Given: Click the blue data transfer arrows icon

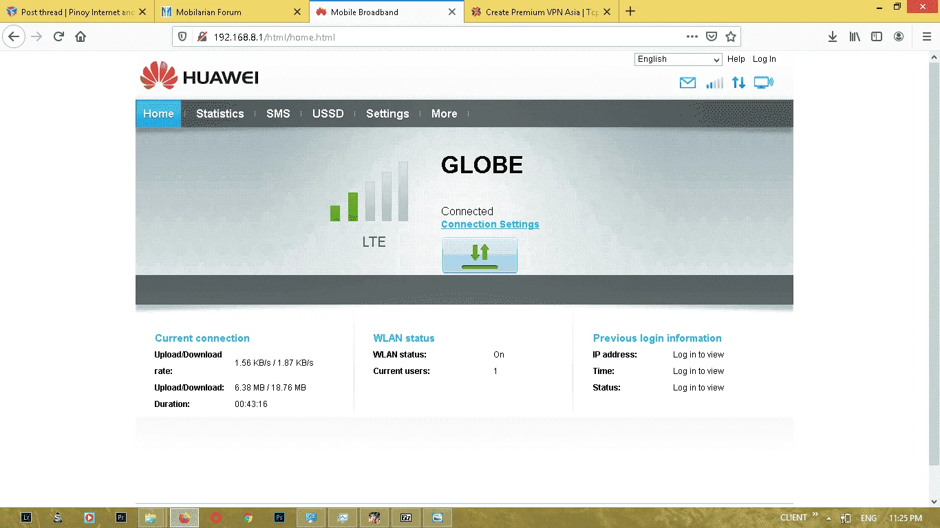Looking at the screenshot, I should coord(738,83).
